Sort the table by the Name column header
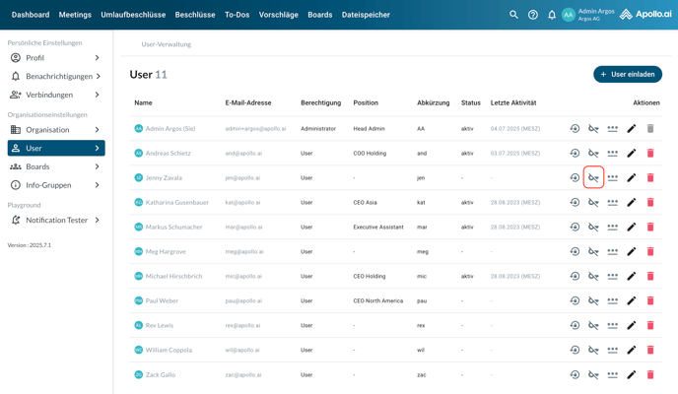 (143, 102)
